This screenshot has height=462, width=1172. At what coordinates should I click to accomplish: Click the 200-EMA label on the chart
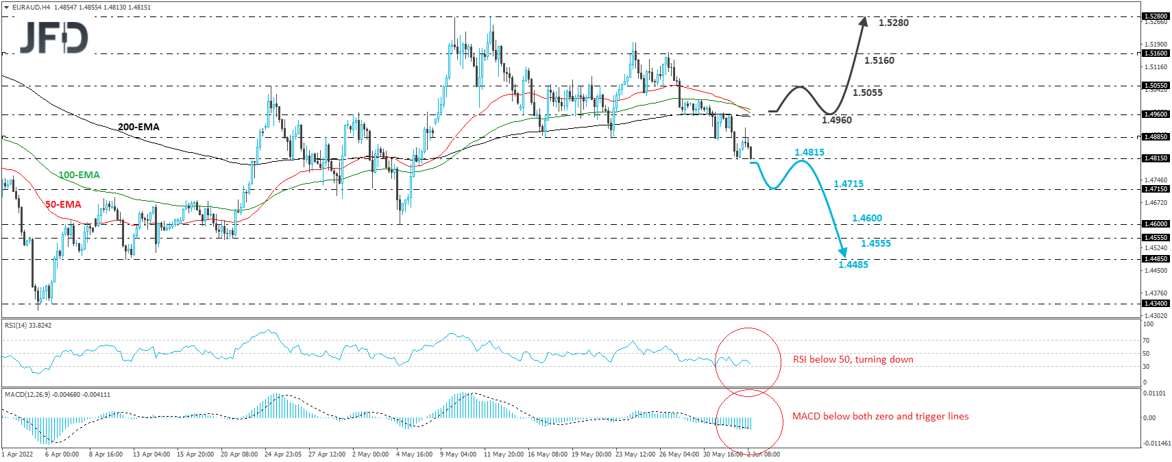click(x=138, y=127)
